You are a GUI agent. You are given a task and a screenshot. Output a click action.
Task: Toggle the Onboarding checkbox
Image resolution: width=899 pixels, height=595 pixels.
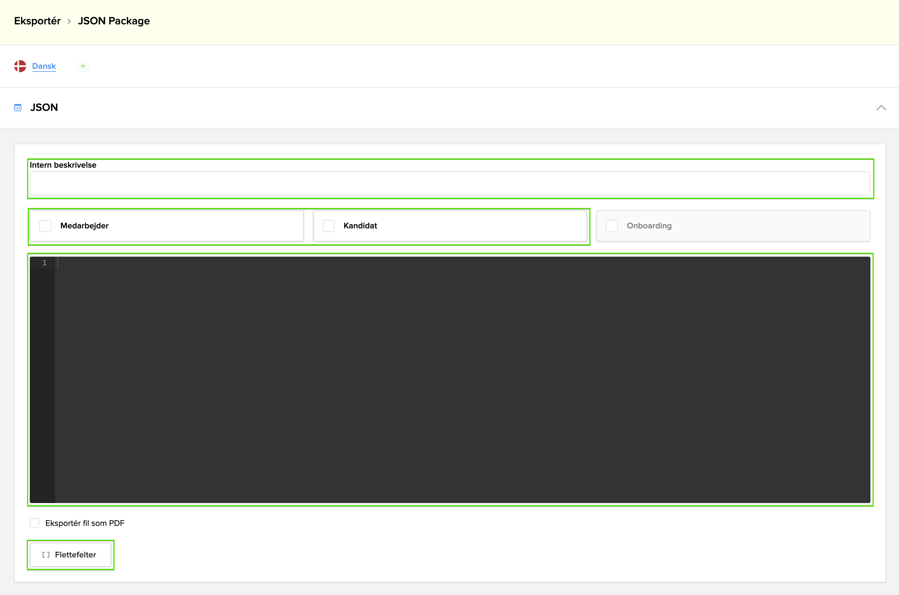coord(612,226)
